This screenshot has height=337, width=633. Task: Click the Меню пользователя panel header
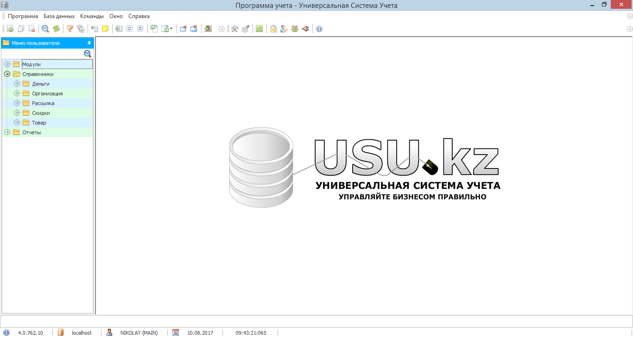[48, 43]
